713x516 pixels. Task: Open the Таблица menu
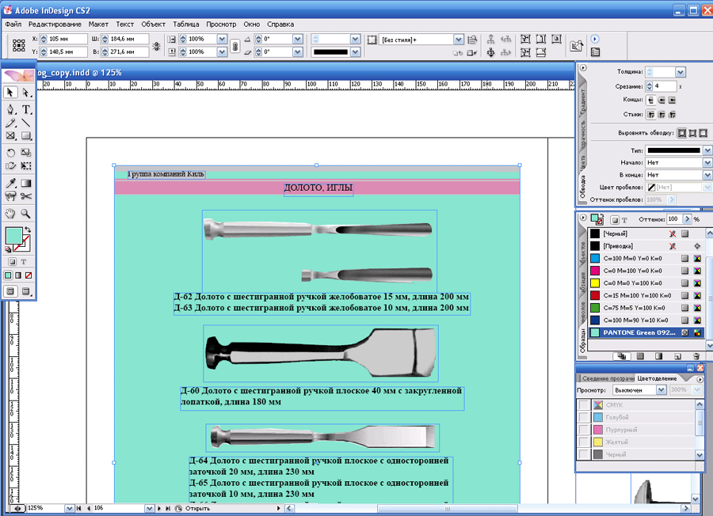tap(186, 24)
